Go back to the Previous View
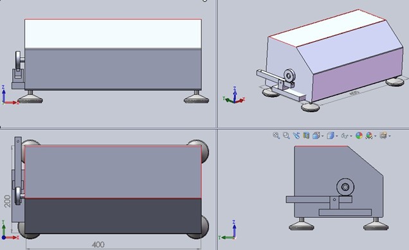This screenshot has width=409, height=250. (x=296, y=136)
